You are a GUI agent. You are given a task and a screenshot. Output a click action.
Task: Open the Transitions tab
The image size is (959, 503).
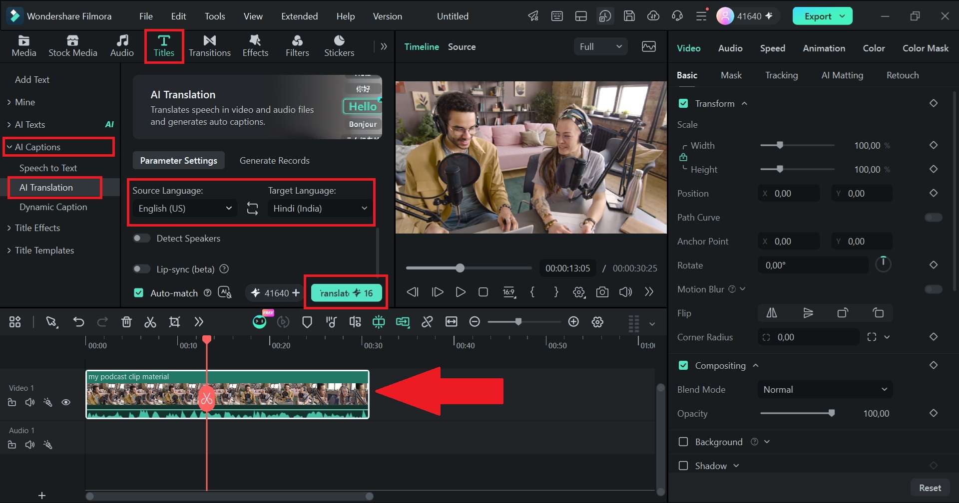[210, 46]
